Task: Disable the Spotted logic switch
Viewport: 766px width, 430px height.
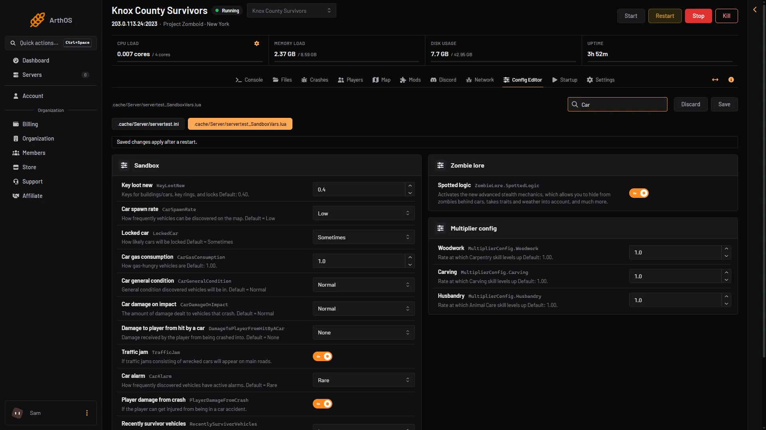Action: point(639,193)
